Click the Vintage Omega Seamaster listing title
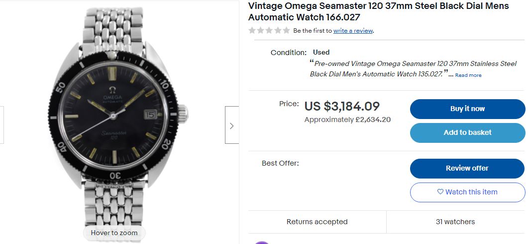The height and width of the screenshot is (244, 530). click(378, 11)
